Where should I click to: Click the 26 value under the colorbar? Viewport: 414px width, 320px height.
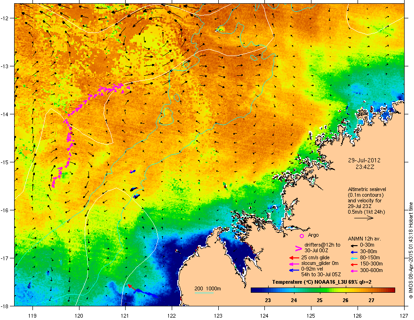tap(346, 300)
